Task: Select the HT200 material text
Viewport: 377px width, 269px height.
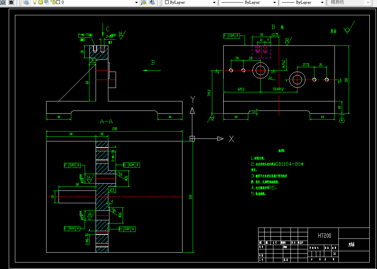Action: [x=325, y=236]
